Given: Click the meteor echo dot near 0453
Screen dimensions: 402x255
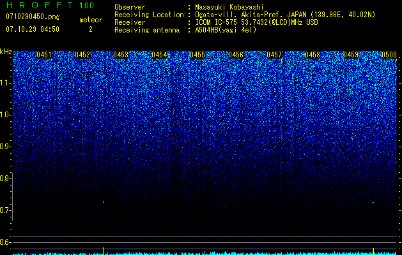Looking at the screenshot, I should (x=103, y=202).
